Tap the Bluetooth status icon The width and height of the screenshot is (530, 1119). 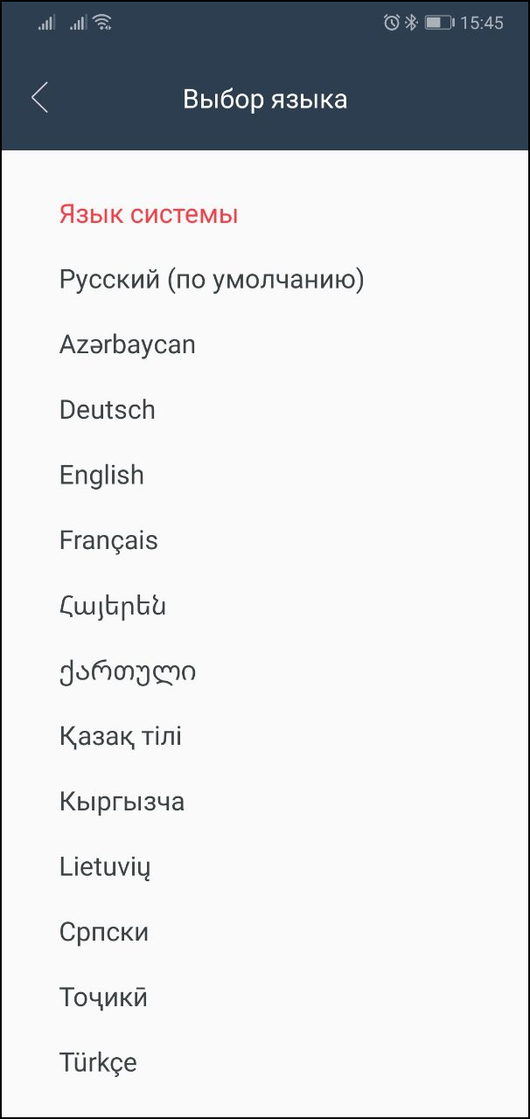tap(410, 24)
